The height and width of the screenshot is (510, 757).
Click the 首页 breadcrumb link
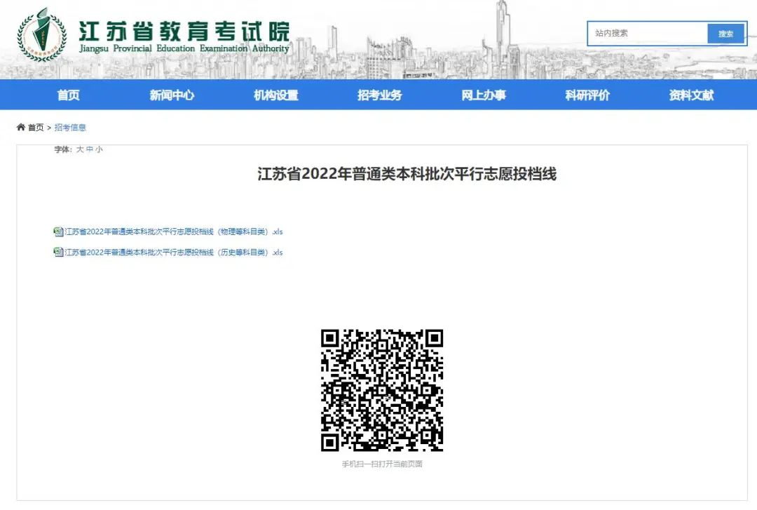coord(36,128)
